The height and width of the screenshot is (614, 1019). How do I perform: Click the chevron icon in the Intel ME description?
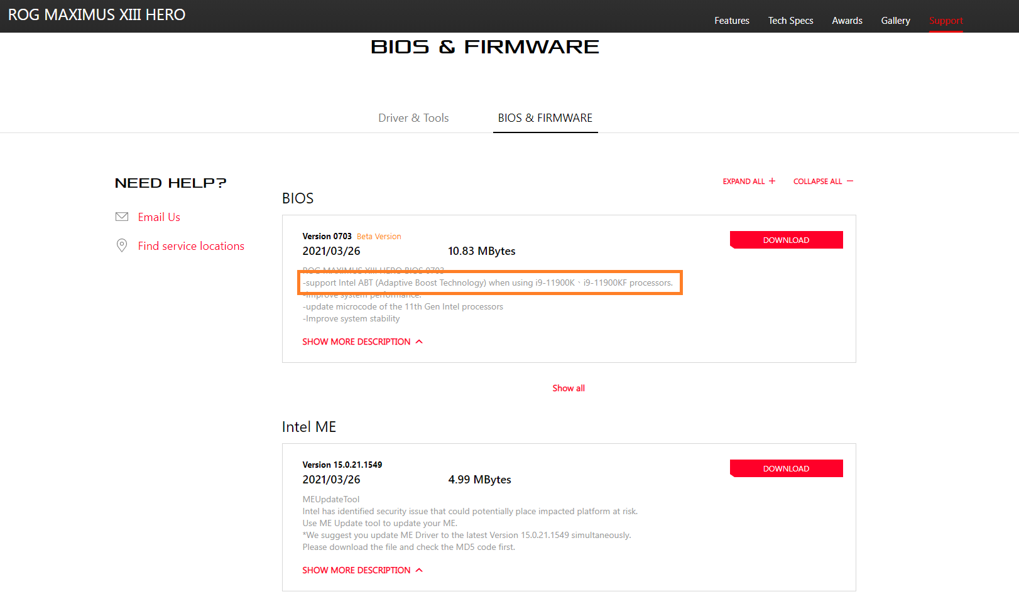[x=419, y=570]
